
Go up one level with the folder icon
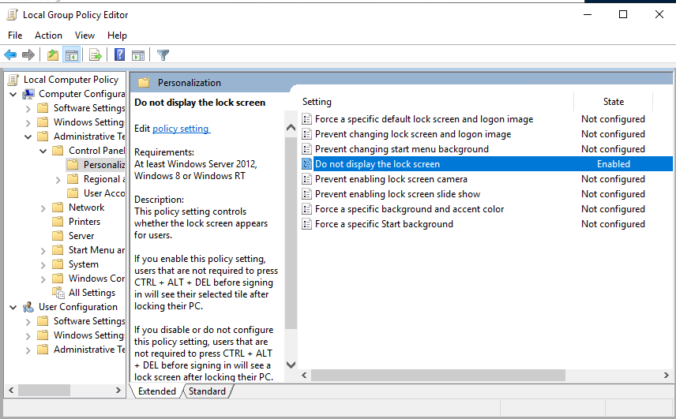tap(53, 54)
